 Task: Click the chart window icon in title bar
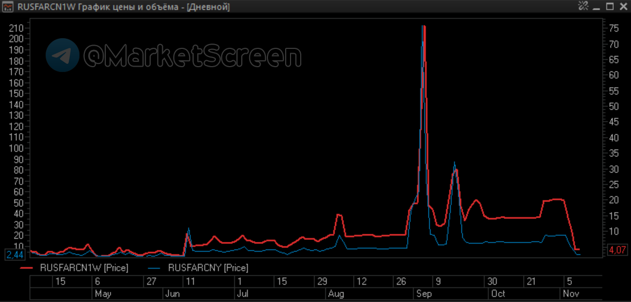8,6
